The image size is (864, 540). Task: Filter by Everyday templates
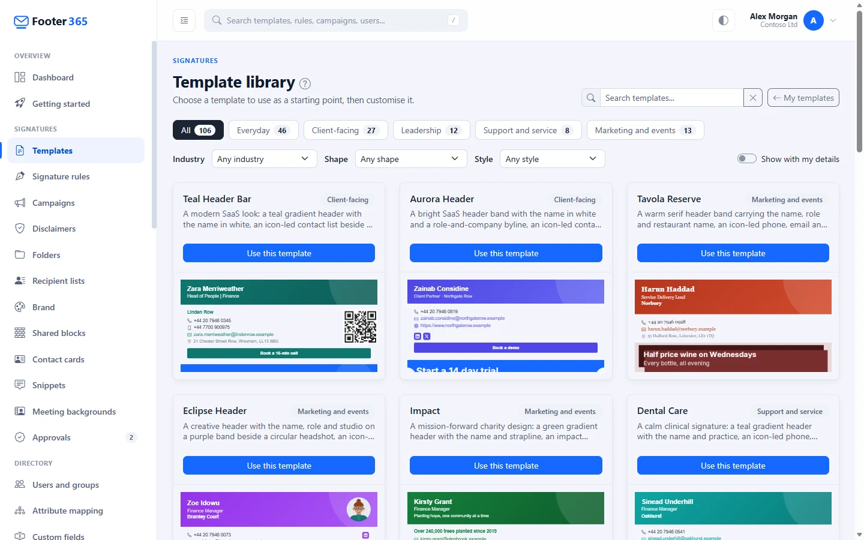[x=262, y=130]
